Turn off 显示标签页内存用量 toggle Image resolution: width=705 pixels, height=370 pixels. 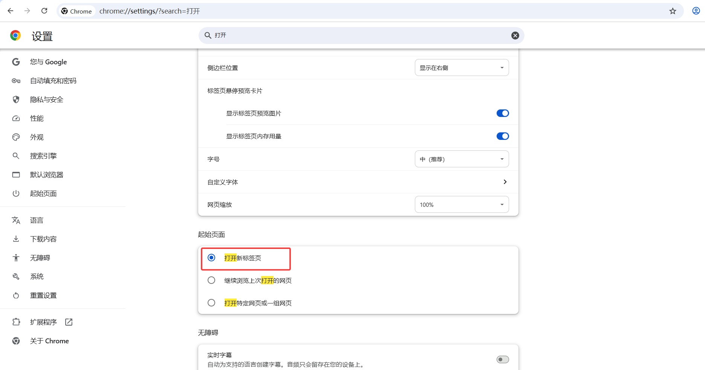coord(502,136)
